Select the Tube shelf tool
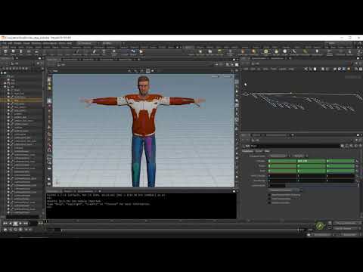The image size is (363, 272). [21, 52]
